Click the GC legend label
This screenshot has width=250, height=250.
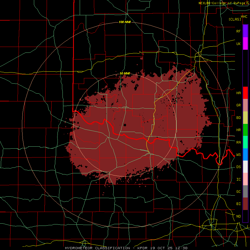point(238,192)
